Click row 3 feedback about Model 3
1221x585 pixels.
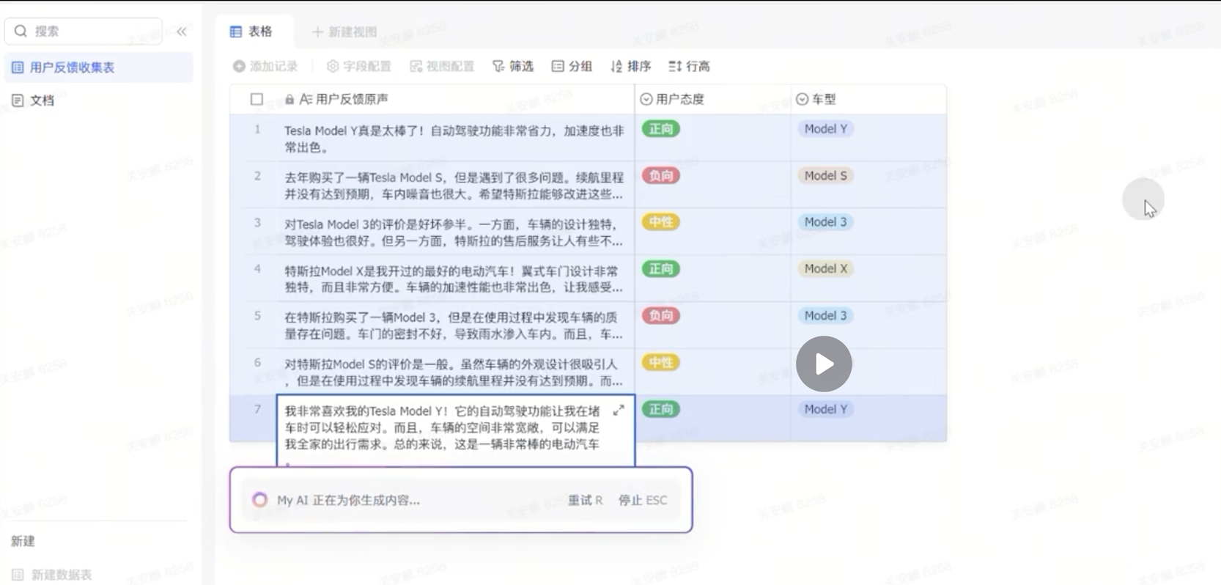point(454,232)
